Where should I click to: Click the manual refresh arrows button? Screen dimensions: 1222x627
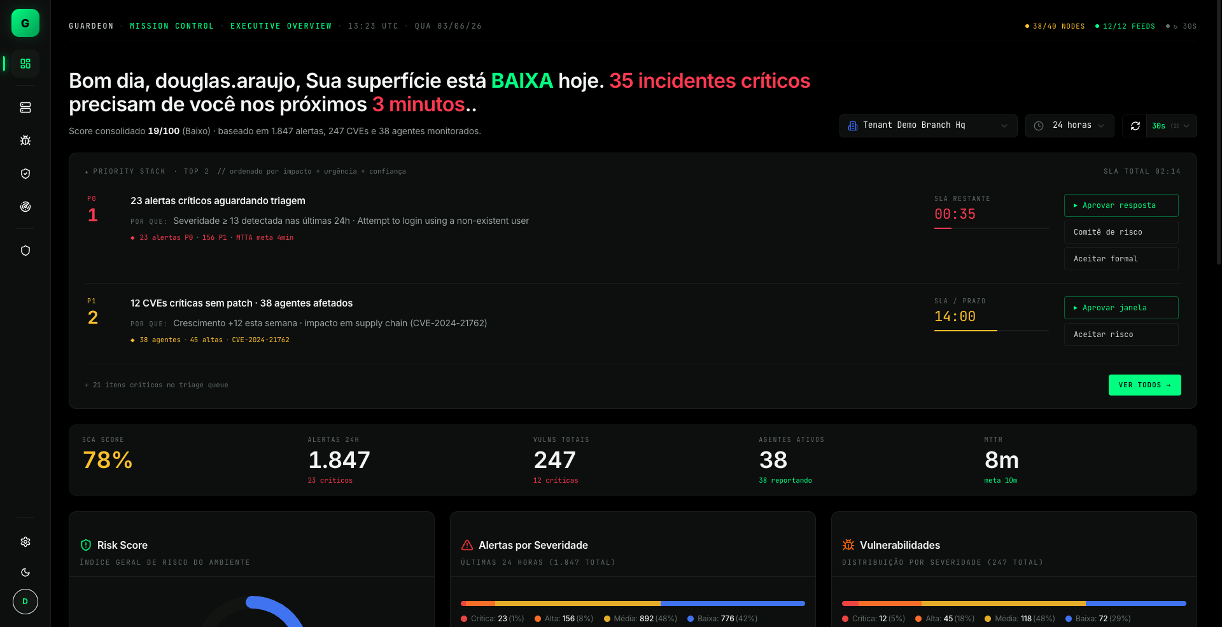[1135, 126]
